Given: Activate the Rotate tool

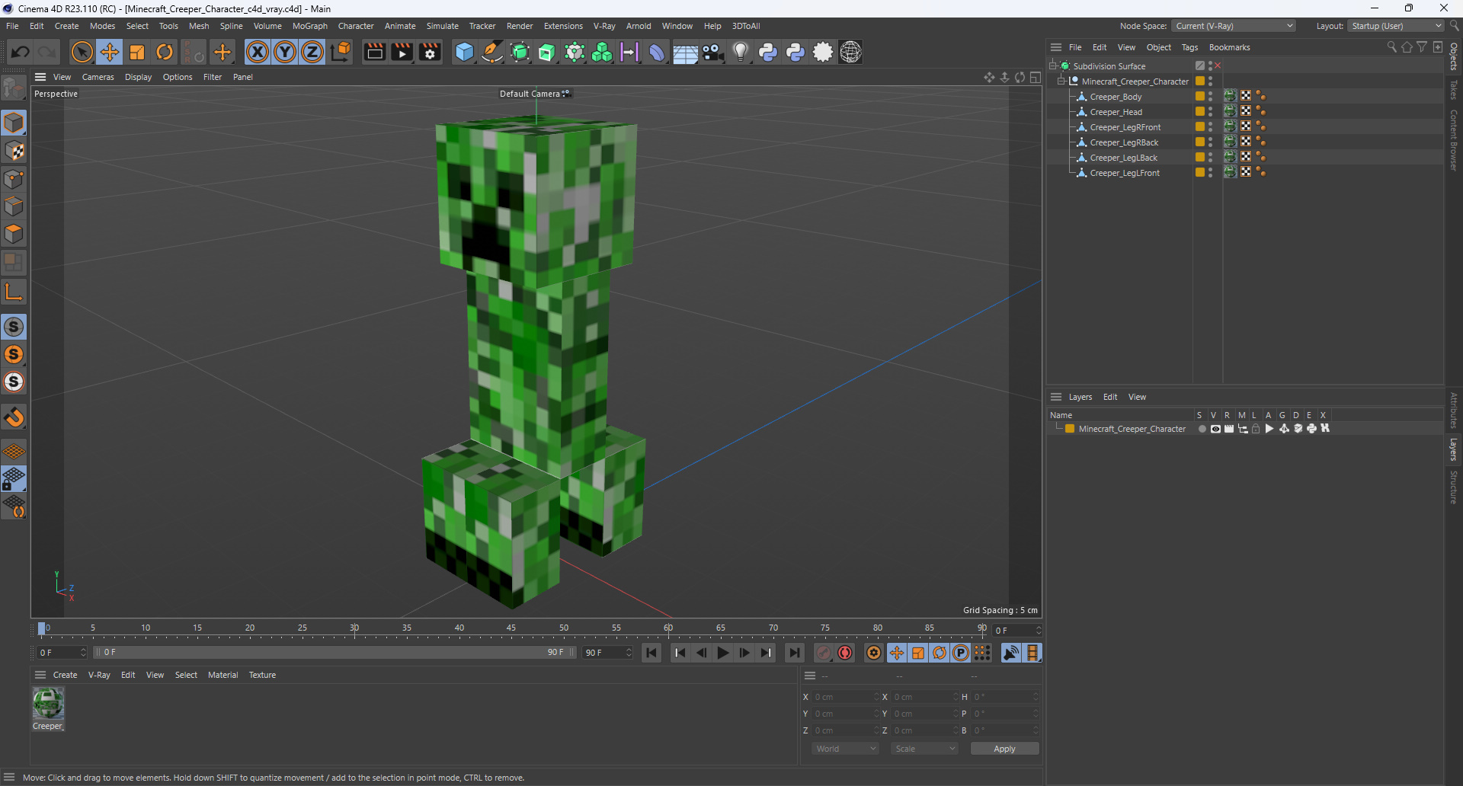Looking at the screenshot, I should point(165,52).
